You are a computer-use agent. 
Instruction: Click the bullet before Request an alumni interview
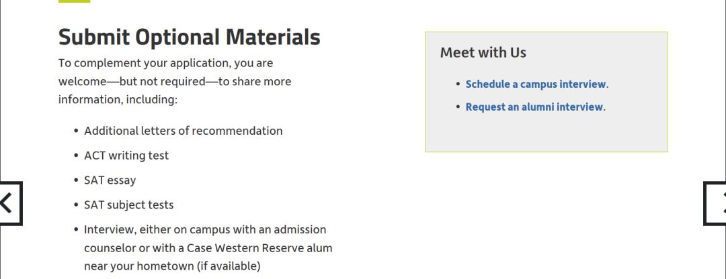point(458,107)
